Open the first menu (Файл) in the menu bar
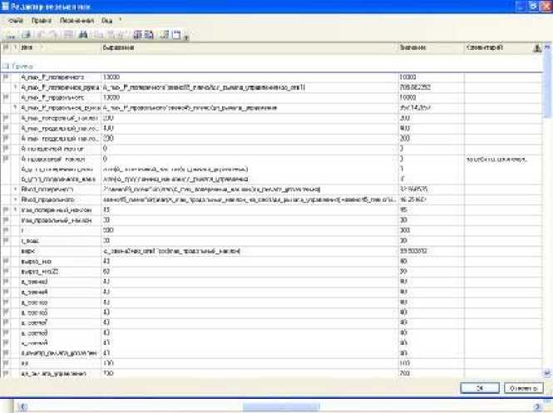This screenshot has height=413, width=553. (16, 21)
